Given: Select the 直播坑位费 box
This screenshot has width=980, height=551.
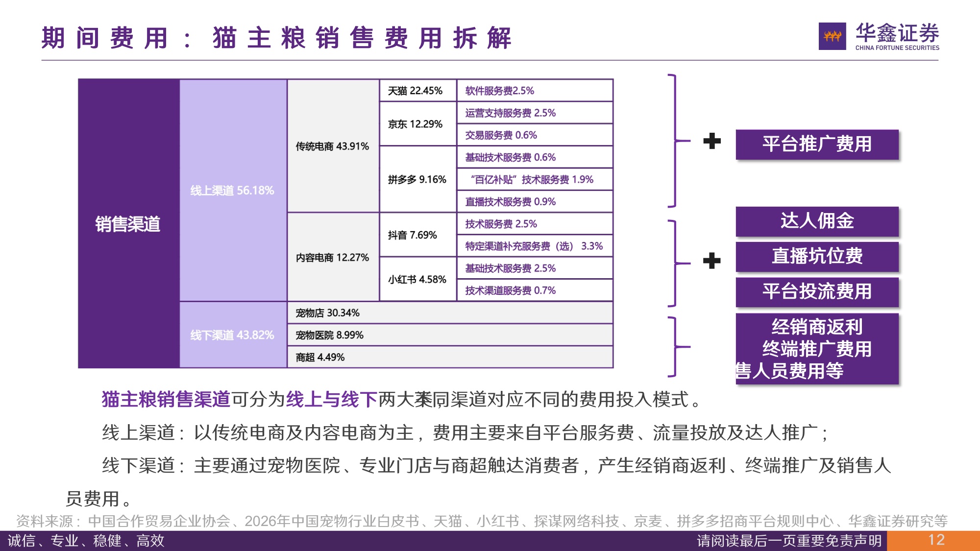Looking at the screenshot, I should coord(817,256).
